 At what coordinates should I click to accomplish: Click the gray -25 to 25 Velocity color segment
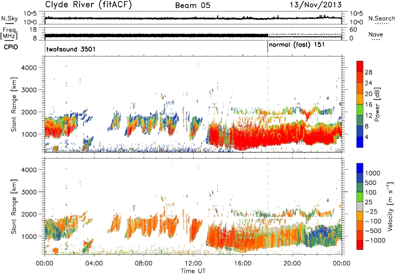(360, 207)
